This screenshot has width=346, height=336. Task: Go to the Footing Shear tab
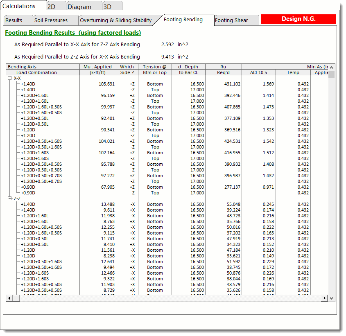pos(231,20)
